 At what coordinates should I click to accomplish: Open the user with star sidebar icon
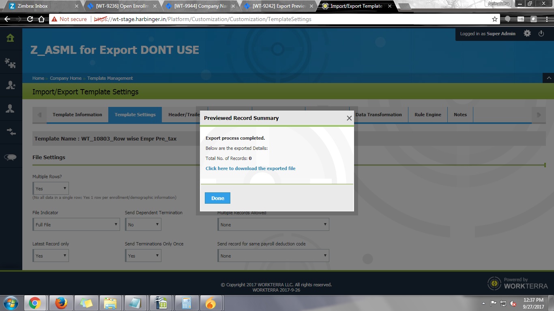coord(11,85)
